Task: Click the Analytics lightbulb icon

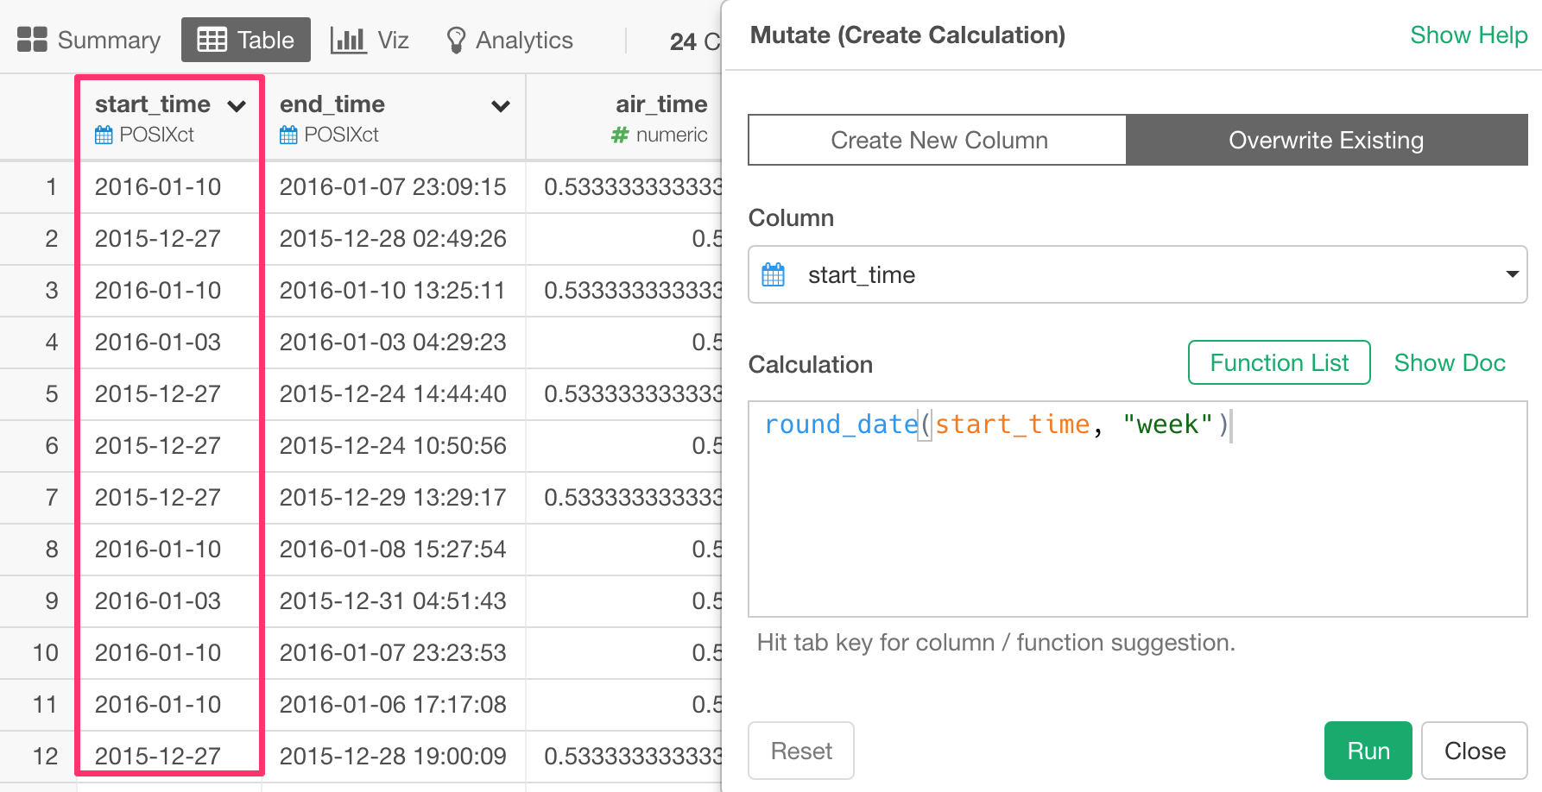Action: (x=456, y=40)
